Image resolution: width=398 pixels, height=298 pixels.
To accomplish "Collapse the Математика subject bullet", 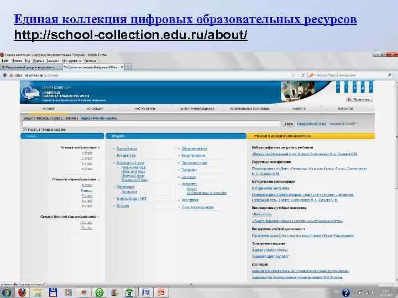I will click(114, 187).
